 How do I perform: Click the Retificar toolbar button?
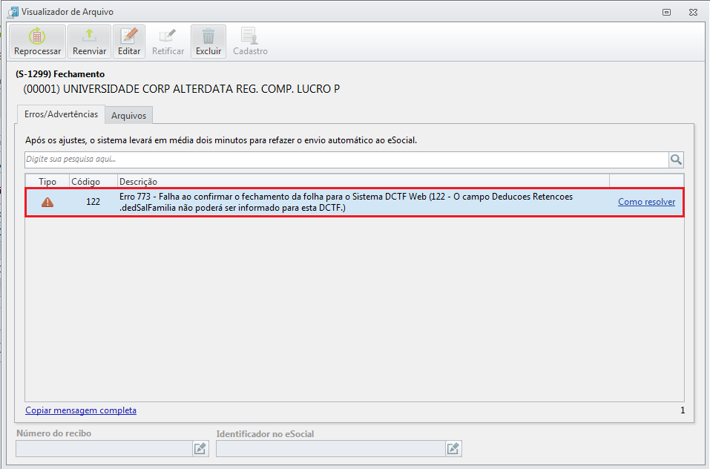pos(168,42)
